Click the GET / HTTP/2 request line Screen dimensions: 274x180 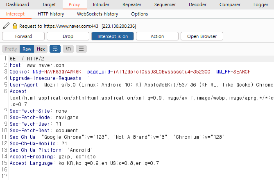click(27, 59)
